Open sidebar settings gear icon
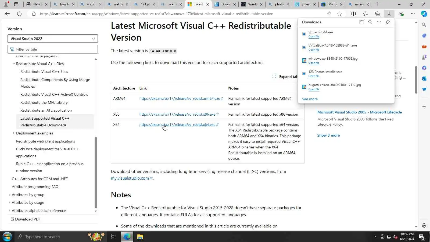 424,225
